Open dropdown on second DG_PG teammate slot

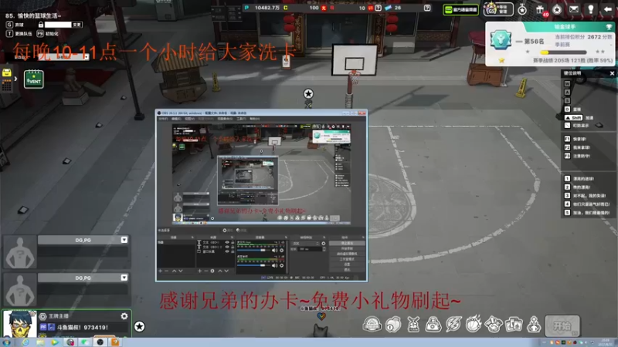[x=124, y=278]
